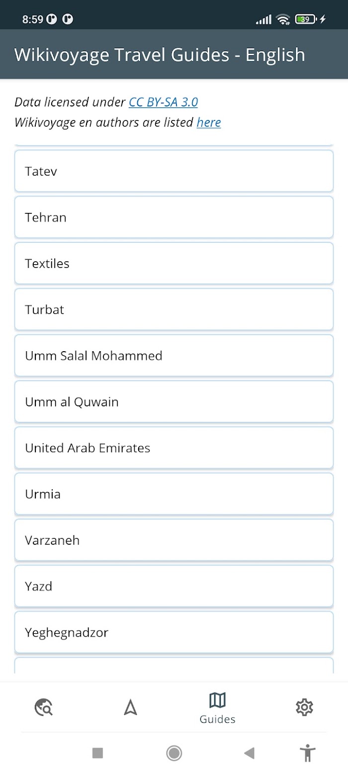348x774 pixels.
Task: Open the United Arab Emirates guide
Action: point(174,448)
